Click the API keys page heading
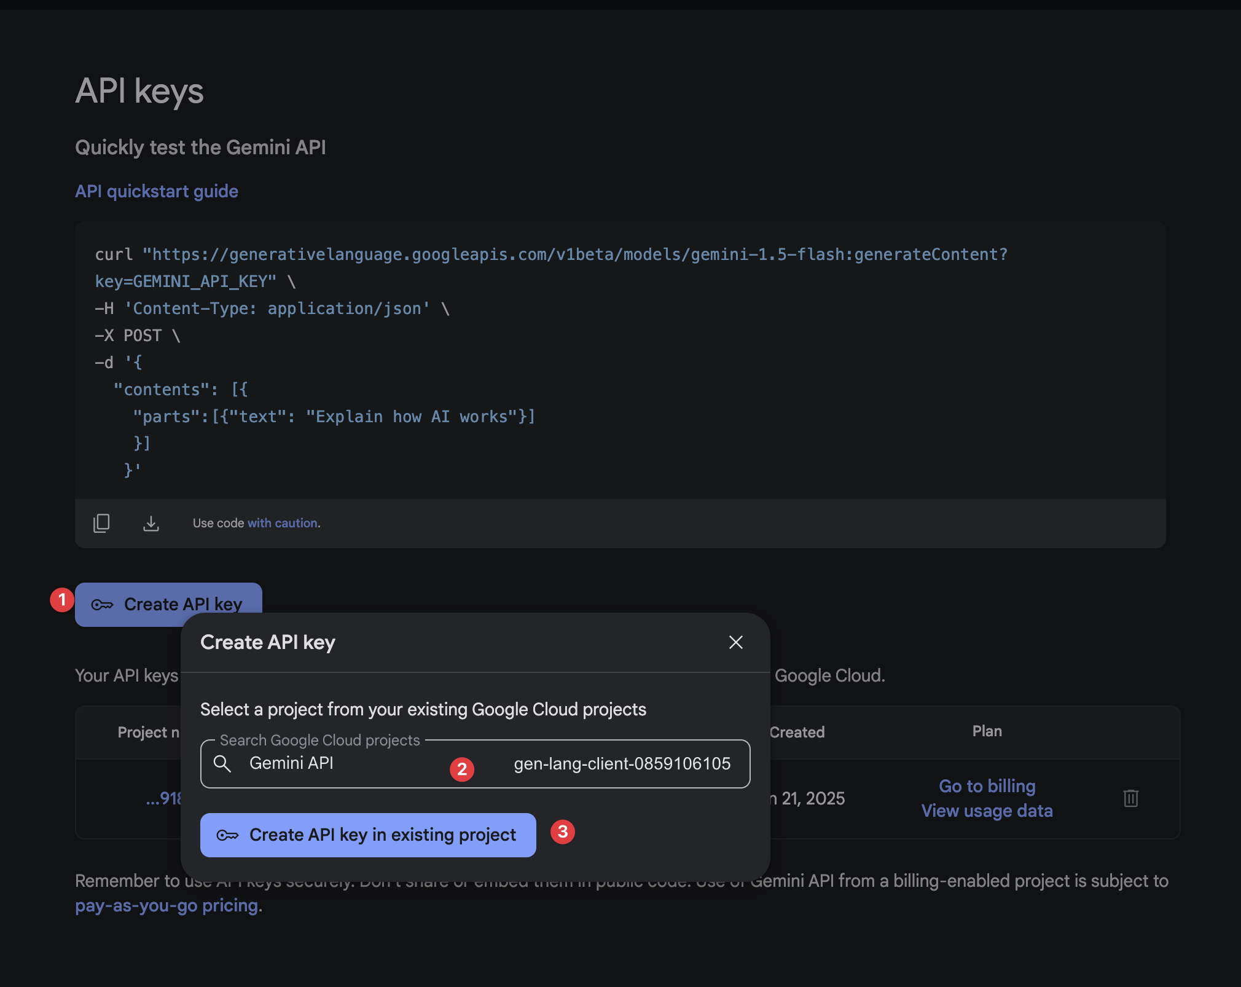Screen dimensions: 1241x987 (139, 91)
